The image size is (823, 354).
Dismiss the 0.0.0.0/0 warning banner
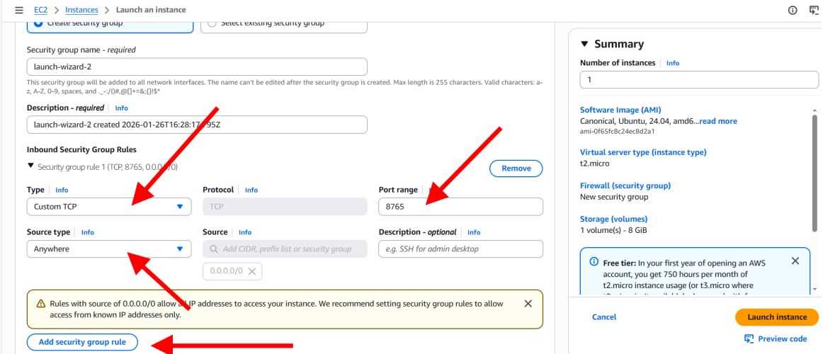click(x=528, y=304)
